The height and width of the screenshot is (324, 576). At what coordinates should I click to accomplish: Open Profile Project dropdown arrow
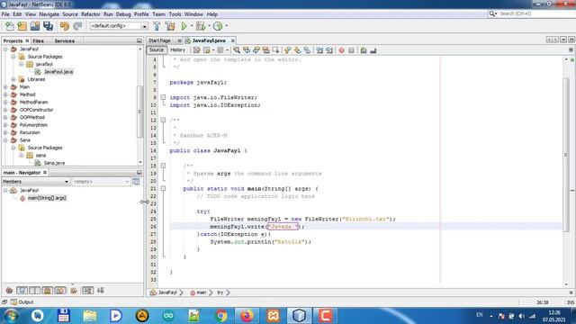(226, 26)
